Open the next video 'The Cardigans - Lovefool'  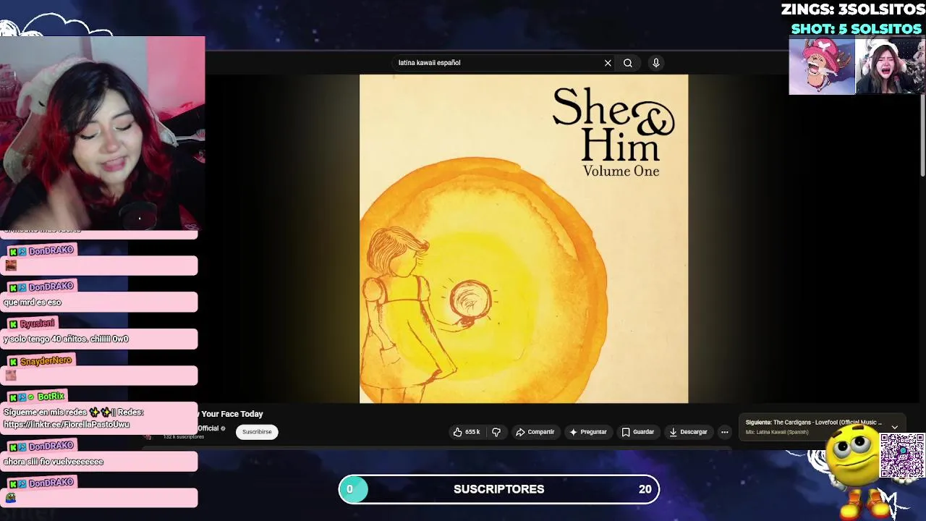[x=828, y=423]
